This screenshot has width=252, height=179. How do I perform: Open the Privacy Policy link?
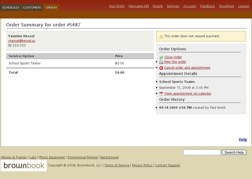(142, 165)
